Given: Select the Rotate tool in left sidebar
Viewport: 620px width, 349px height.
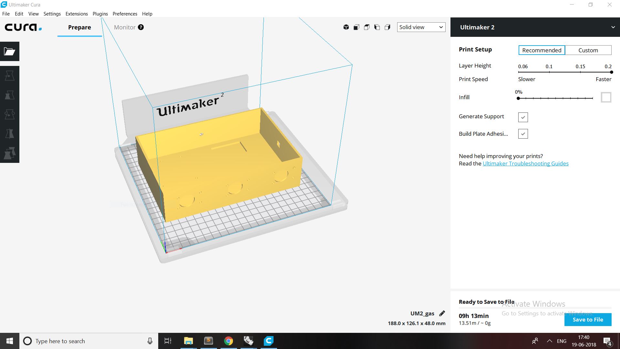Looking at the screenshot, I should 10,114.
